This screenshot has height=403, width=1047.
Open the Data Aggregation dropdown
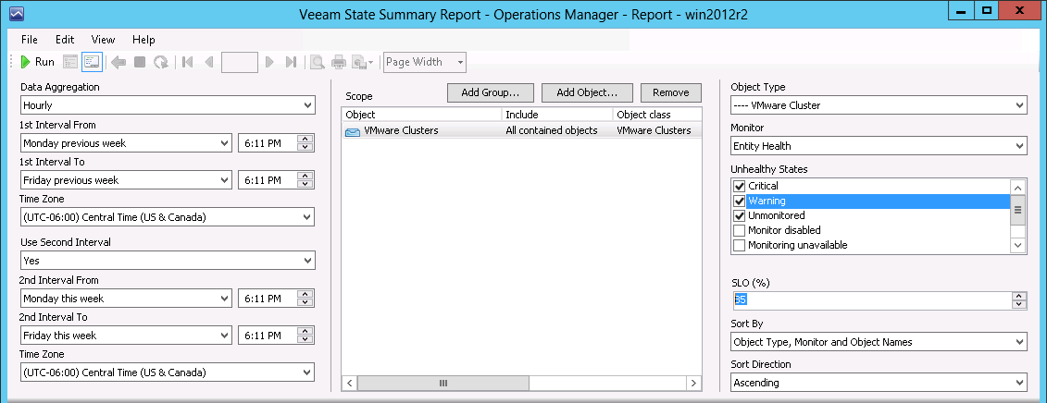(x=168, y=105)
